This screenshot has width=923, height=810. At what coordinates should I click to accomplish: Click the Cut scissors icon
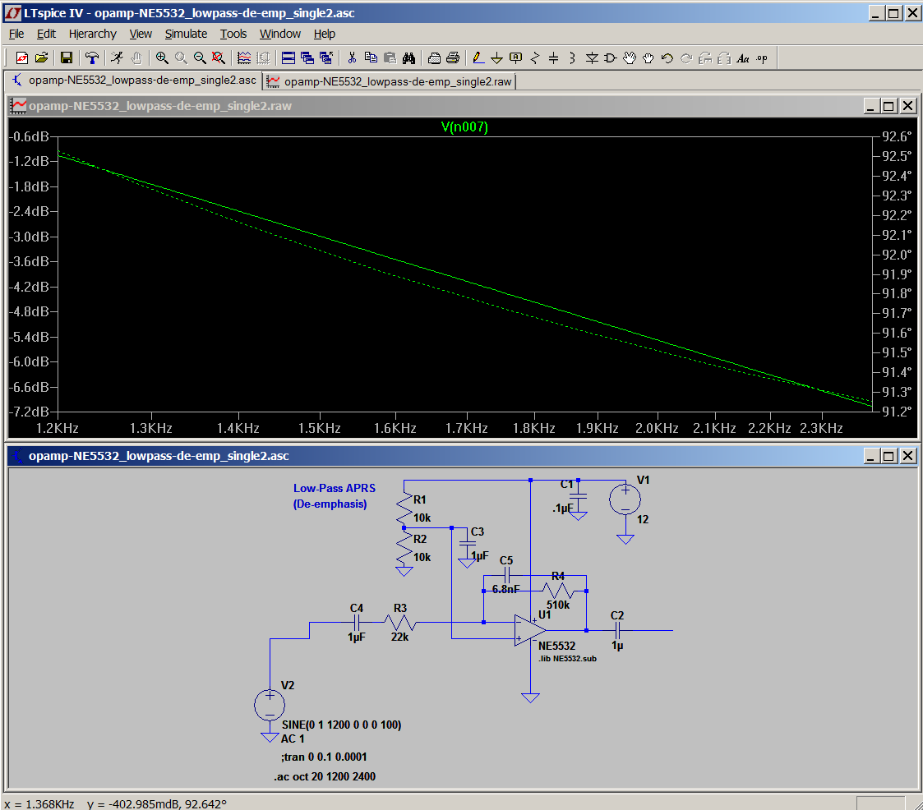352,58
